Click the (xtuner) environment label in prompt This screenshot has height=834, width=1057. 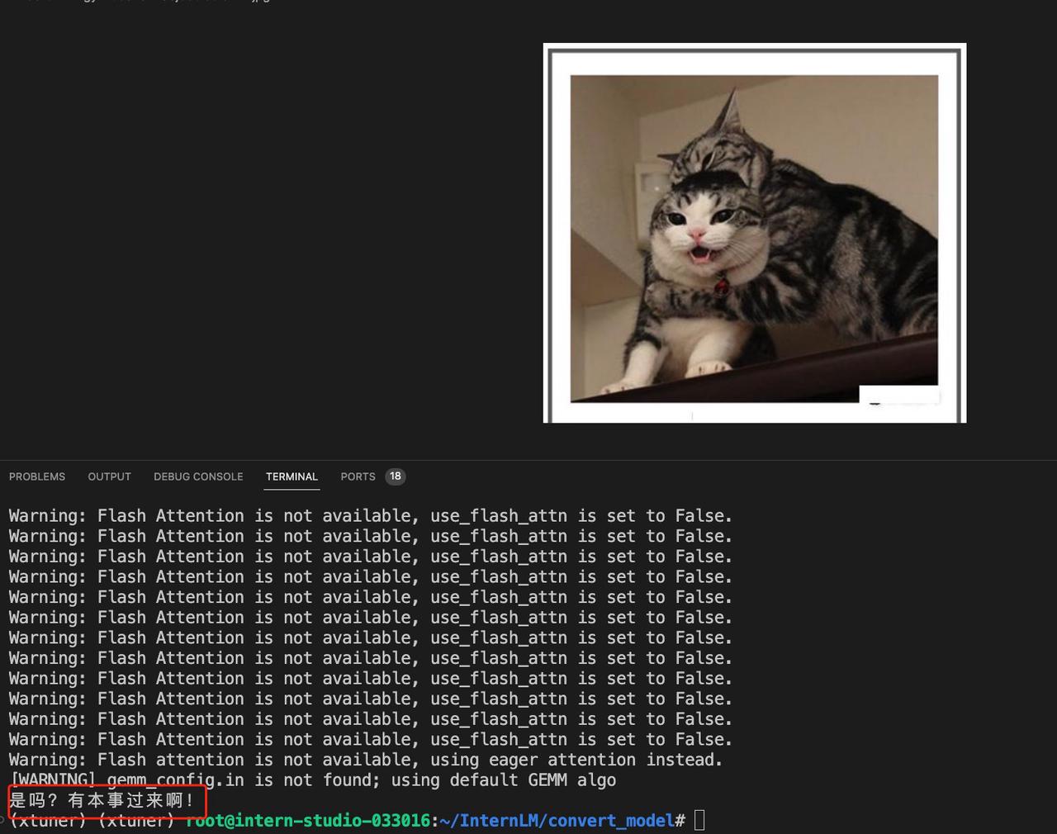click(48, 821)
